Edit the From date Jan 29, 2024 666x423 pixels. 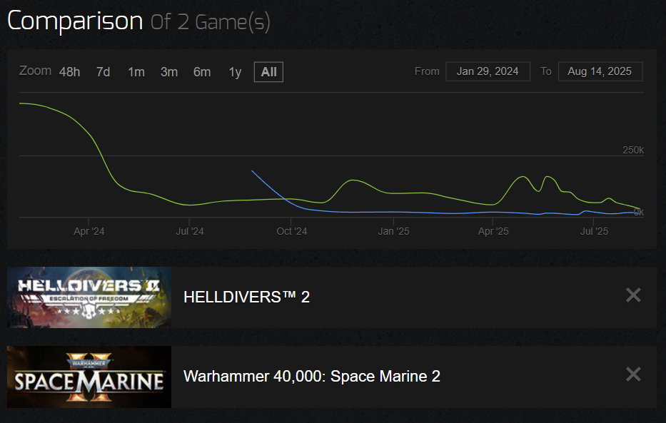click(x=488, y=71)
